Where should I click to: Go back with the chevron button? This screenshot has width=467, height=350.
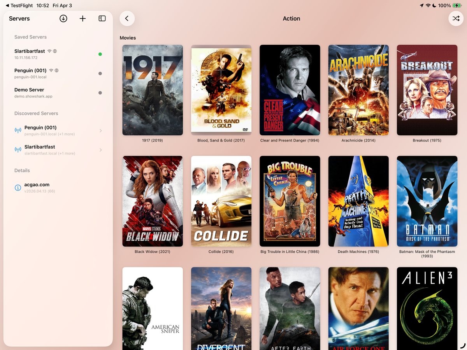pyautogui.click(x=127, y=18)
